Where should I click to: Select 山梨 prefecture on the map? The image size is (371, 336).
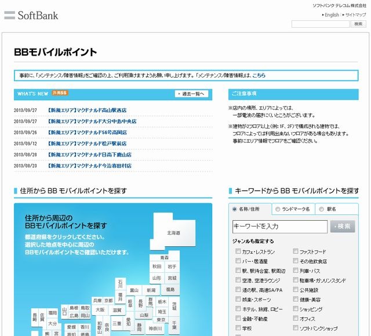[144, 315]
